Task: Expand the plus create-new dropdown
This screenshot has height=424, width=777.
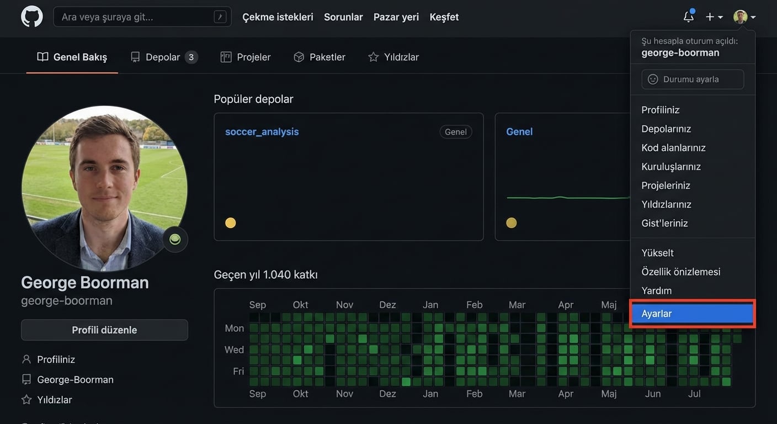Action: click(x=714, y=17)
